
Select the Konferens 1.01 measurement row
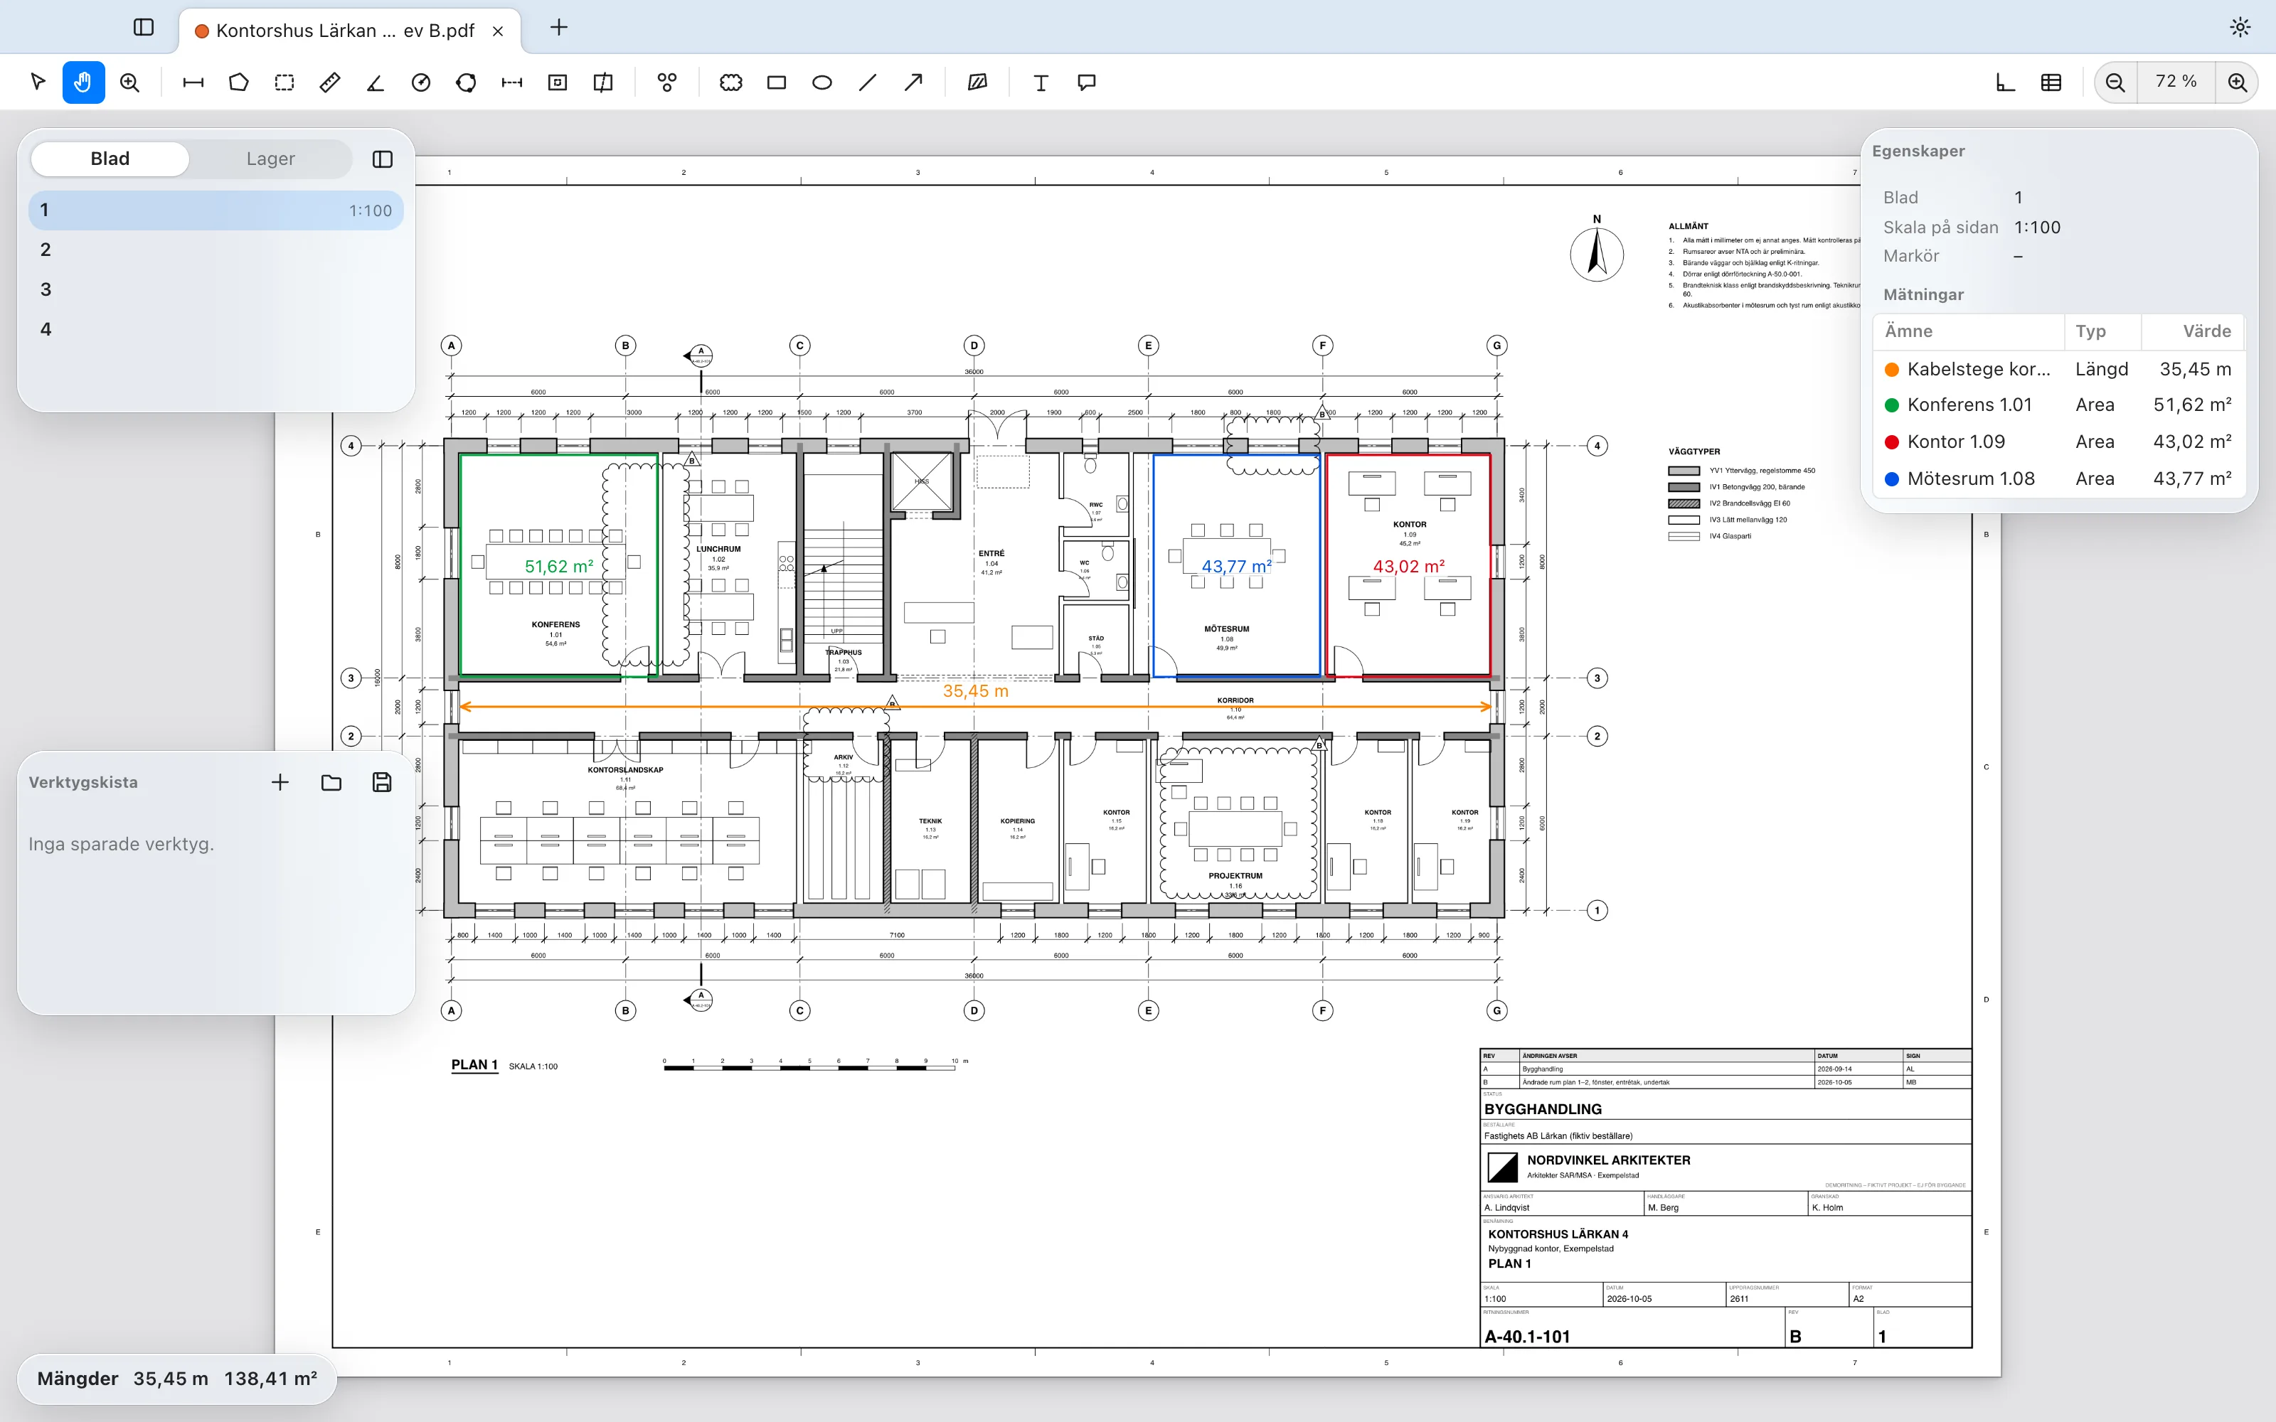click(2059, 405)
